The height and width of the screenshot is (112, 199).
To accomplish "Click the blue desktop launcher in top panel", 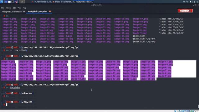I will (x=6, y=2).
